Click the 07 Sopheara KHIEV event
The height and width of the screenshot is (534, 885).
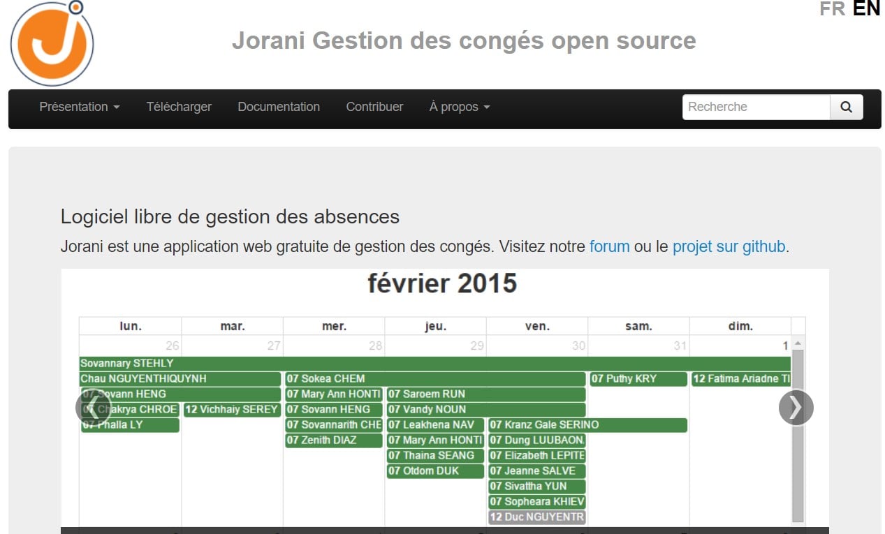(x=537, y=502)
